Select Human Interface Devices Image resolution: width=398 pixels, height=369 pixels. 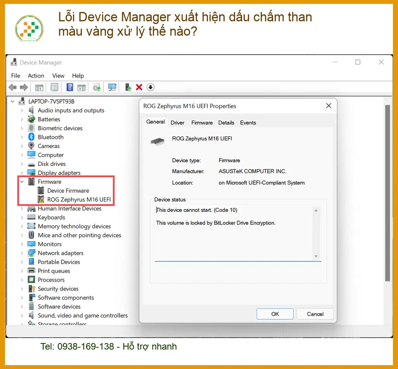[x=69, y=209]
